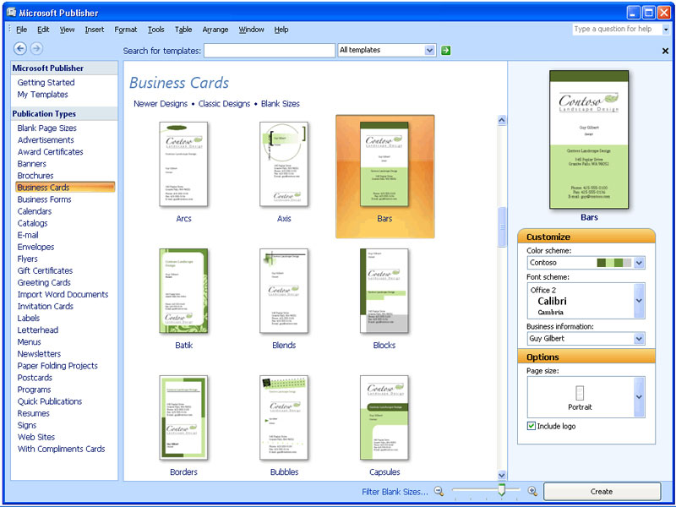Click the forward navigation arrow
The height and width of the screenshot is (507, 676).
pos(36,48)
